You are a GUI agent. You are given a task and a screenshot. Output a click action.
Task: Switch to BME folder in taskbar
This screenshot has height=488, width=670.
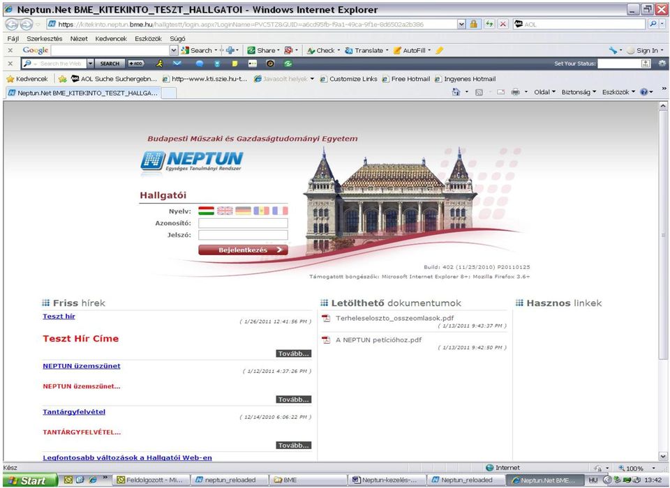click(308, 480)
